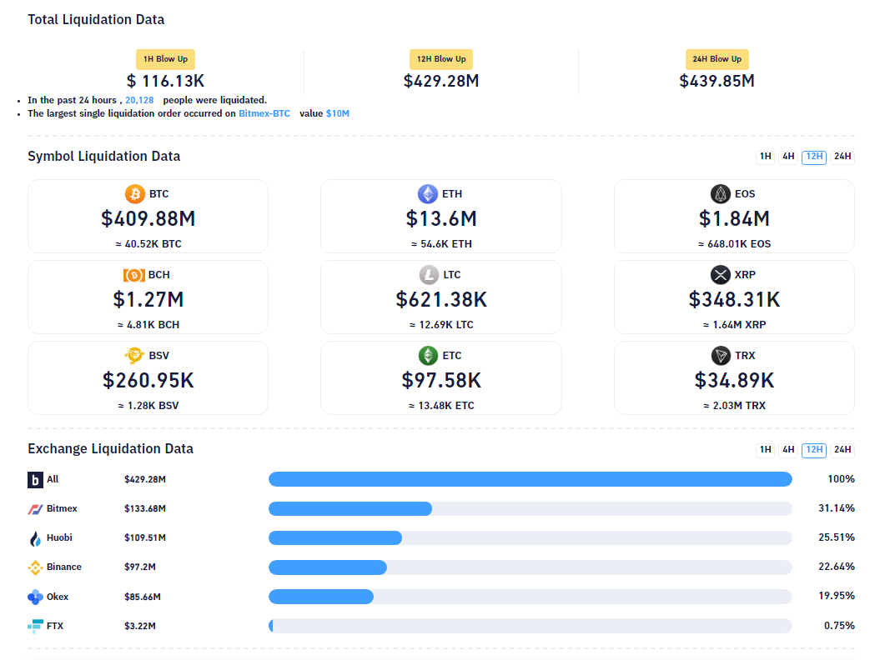Image resolution: width=885 pixels, height=660 pixels.
Task: Click the EOS coin icon
Action: coord(721,194)
